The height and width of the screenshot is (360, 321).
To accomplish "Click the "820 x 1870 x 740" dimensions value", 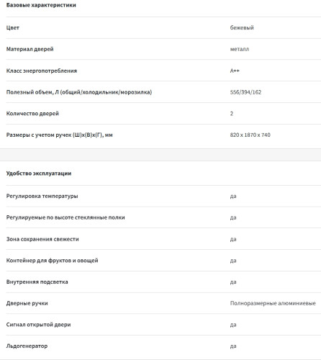I will pos(250,135).
